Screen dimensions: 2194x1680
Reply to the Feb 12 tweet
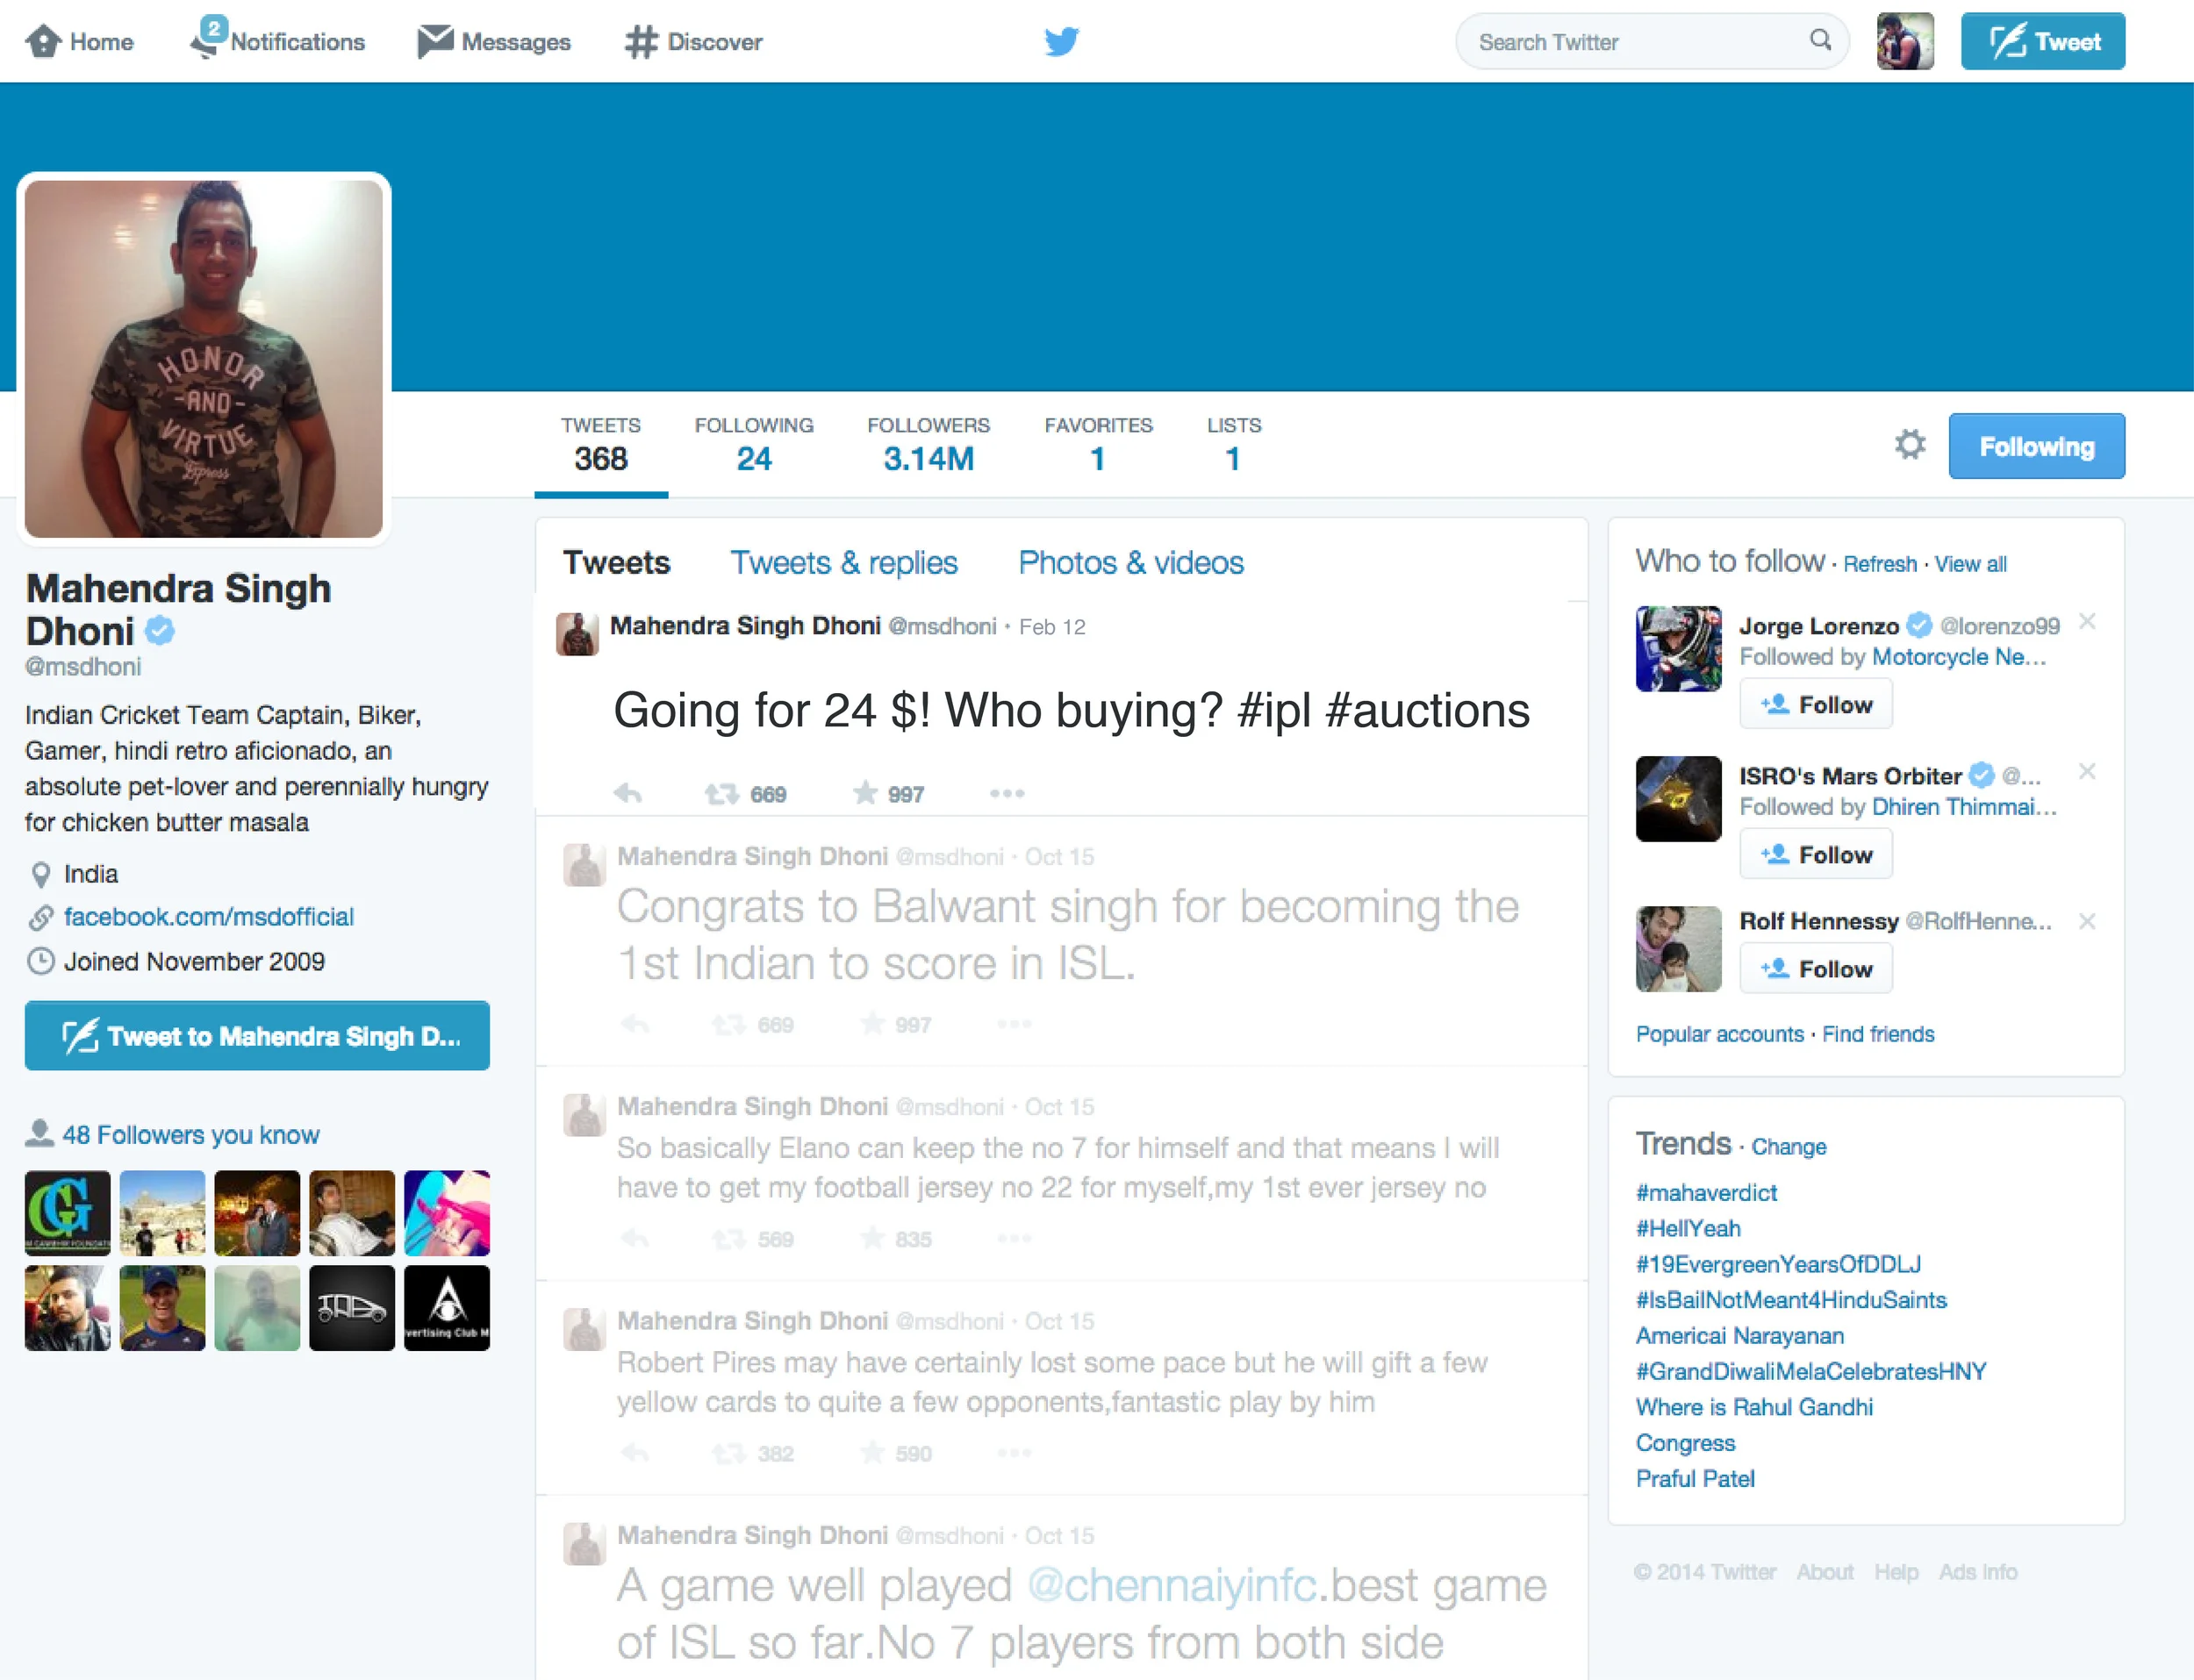coord(627,794)
